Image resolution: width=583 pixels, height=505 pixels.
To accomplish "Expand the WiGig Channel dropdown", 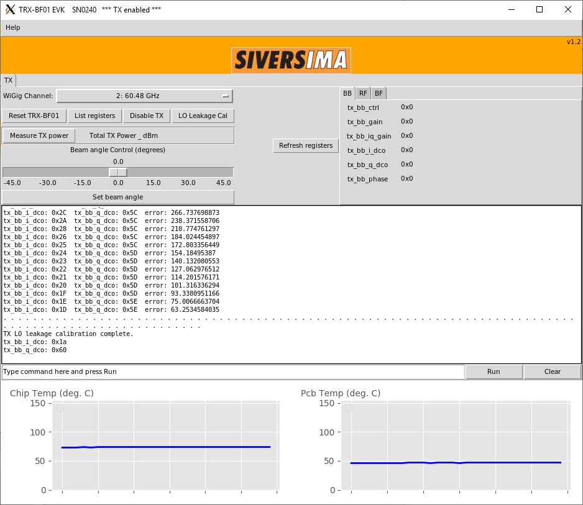I will (x=144, y=96).
